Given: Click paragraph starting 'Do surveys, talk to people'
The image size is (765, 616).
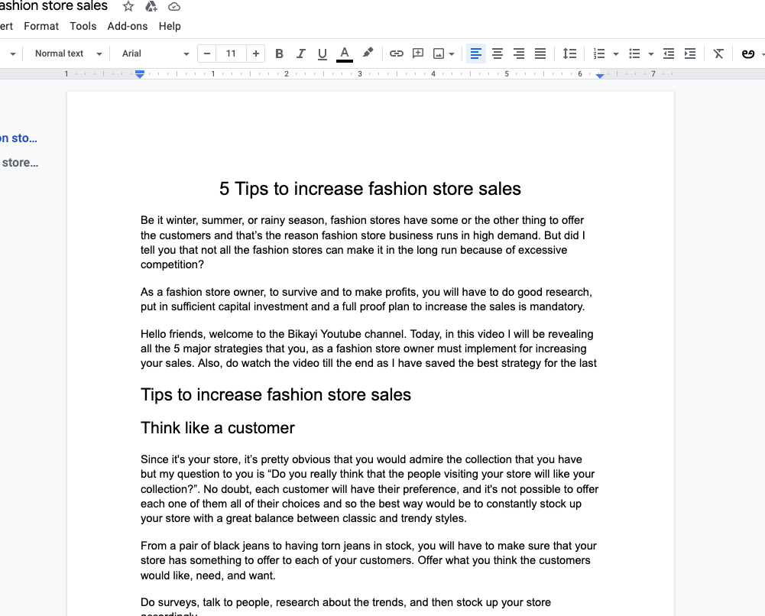Looking at the screenshot, I should pos(346,606).
